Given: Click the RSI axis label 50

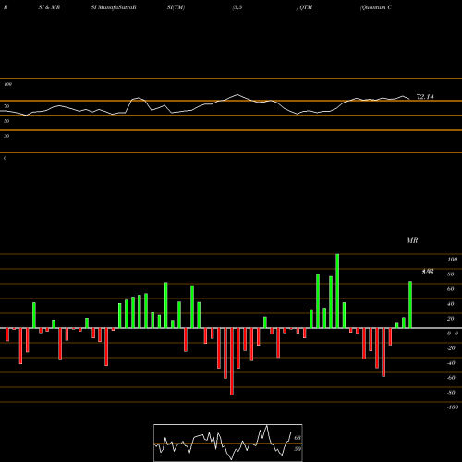Looking at the screenshot, I should 6,121.
